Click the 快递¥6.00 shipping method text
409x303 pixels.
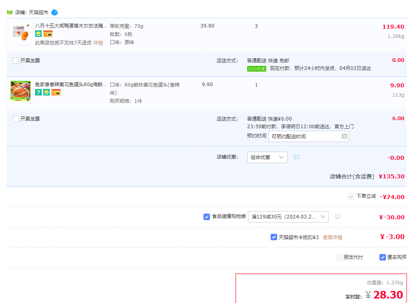coord(280,119)
